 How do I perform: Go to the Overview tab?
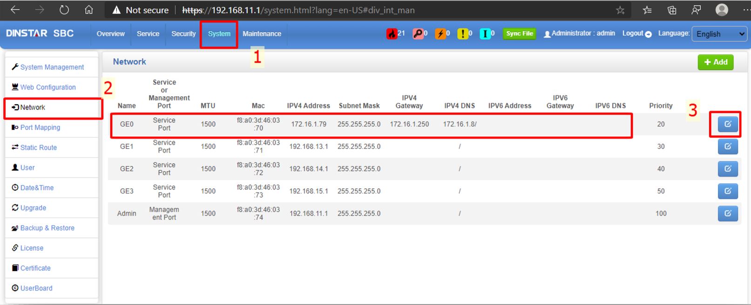point(110,34)
